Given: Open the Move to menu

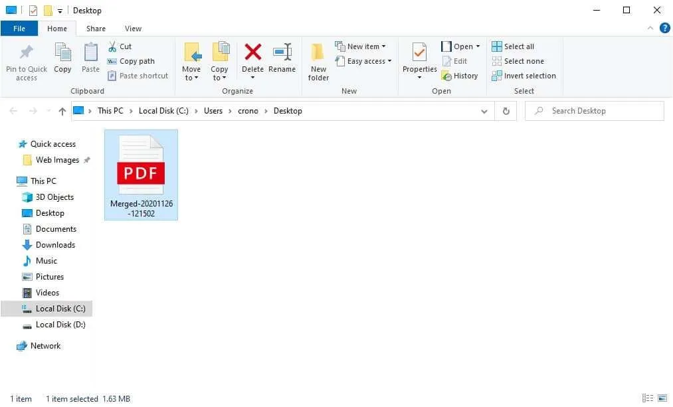Looking at the screenshot, I should coord(191,62).
